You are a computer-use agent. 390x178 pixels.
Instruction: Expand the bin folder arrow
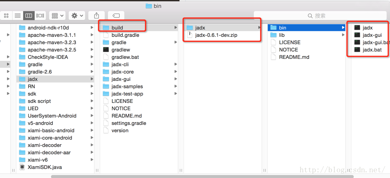click(343, 27)
